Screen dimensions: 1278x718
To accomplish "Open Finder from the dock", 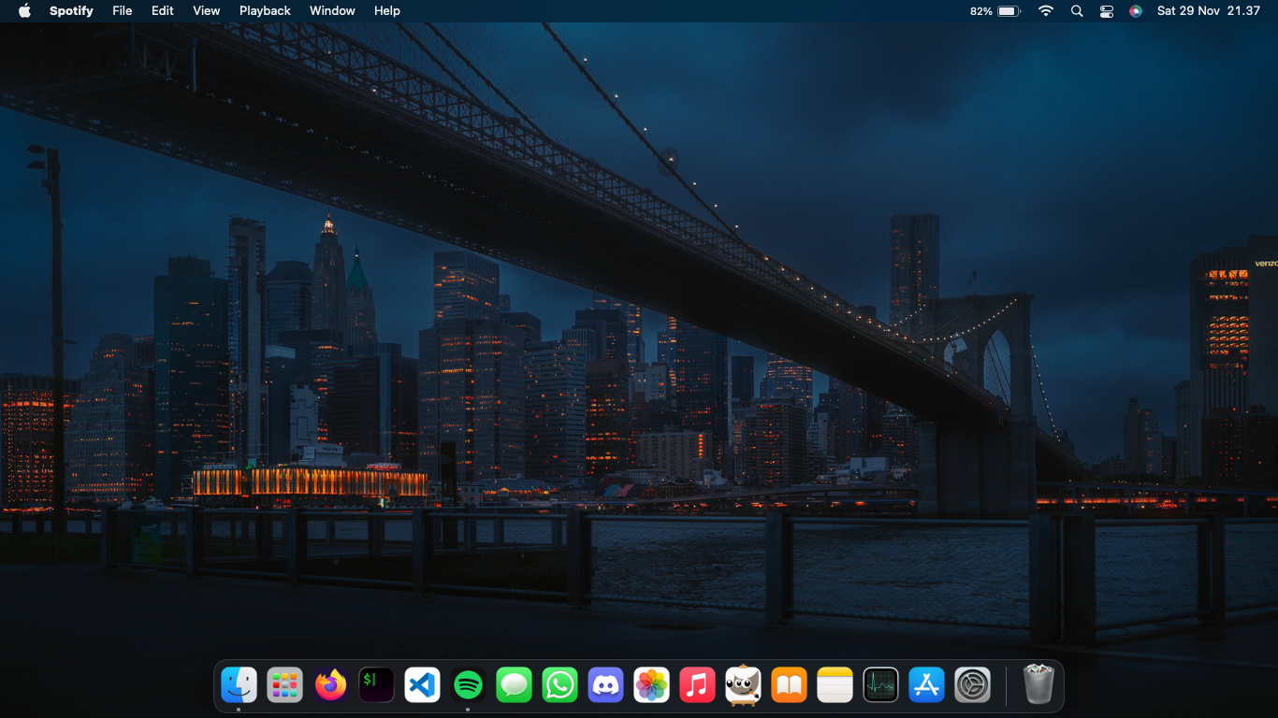I will (x=239, y=684).
